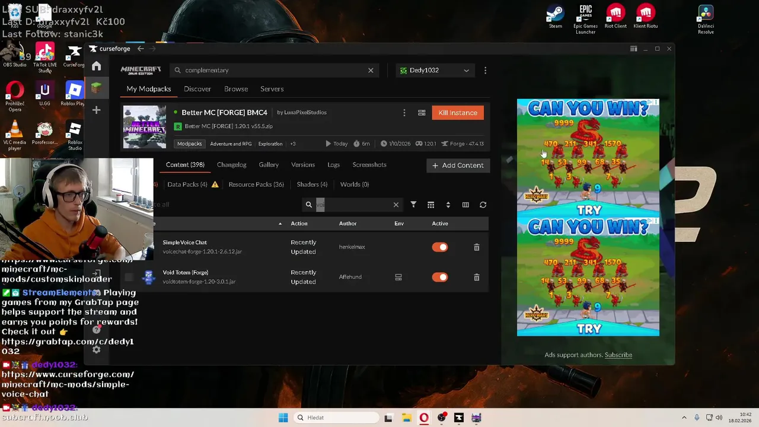Tick the Void Totem row checkbox
The height and width of the screenshot is (427, 759).
click(129, 277)
